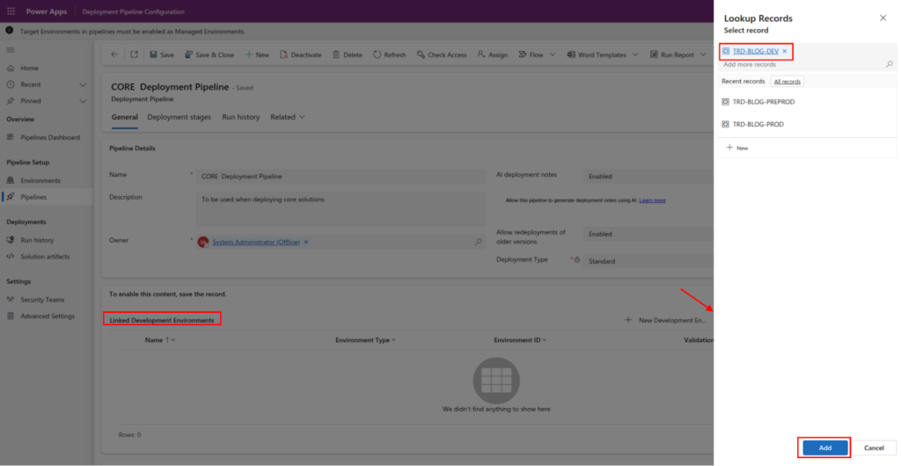
Task: Click the Add button in Lookup Records
Action: point(824,448)
